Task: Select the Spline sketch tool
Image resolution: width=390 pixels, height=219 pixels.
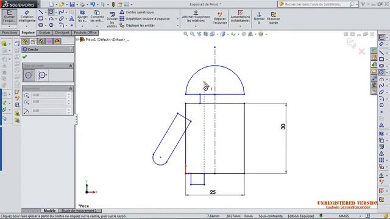Action: pos(62,12)
